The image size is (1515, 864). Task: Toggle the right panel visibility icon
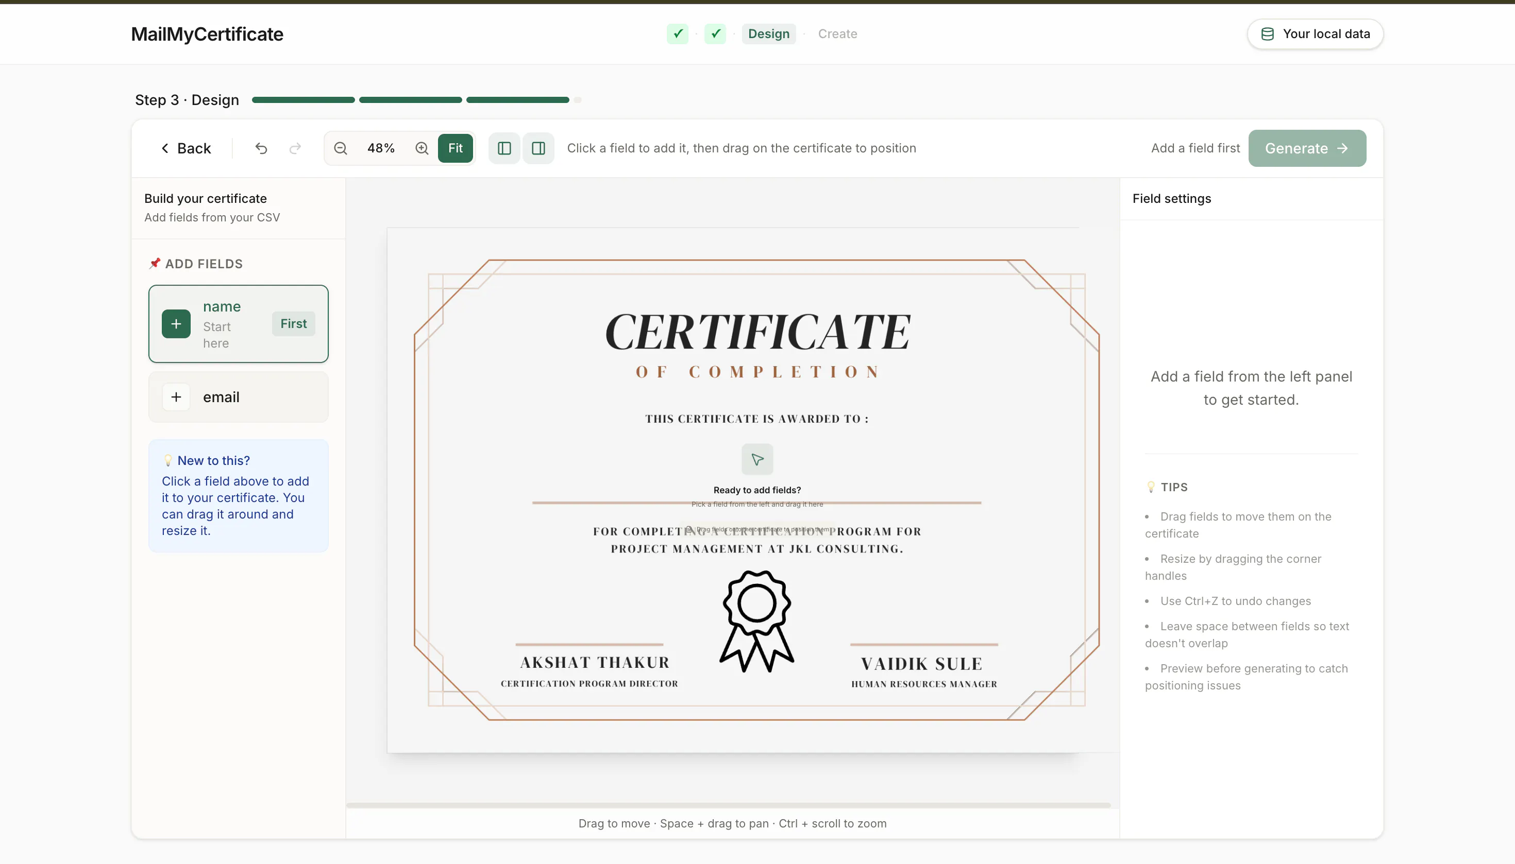(x=538, y=148)
